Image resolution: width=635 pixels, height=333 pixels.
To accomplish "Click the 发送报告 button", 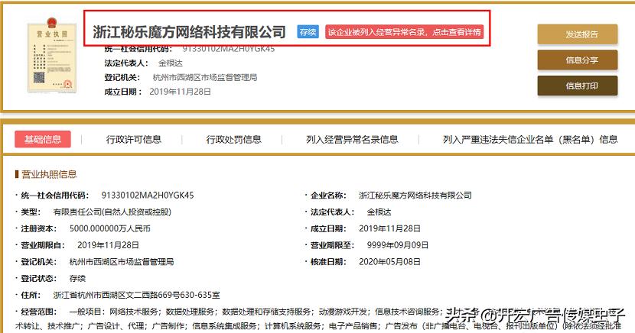I will [578, 34].
